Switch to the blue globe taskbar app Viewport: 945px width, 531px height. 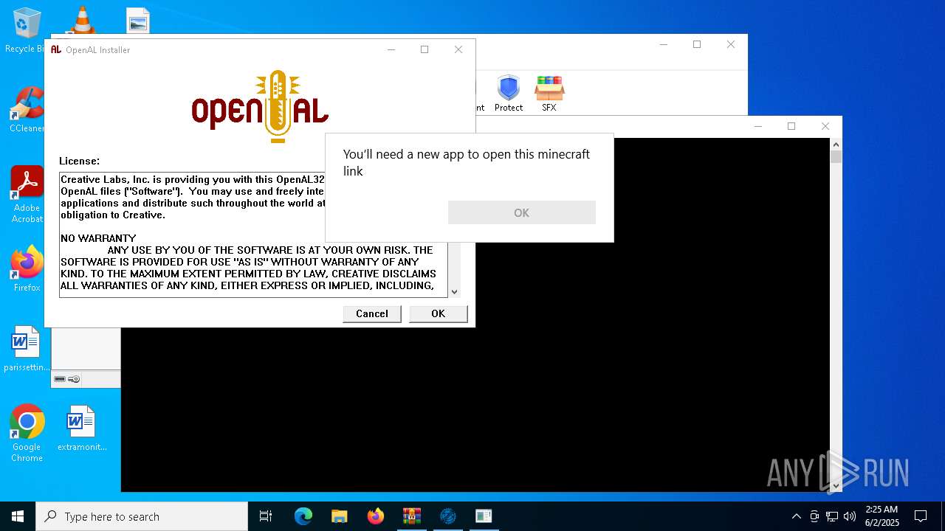(x=447, y=516)
